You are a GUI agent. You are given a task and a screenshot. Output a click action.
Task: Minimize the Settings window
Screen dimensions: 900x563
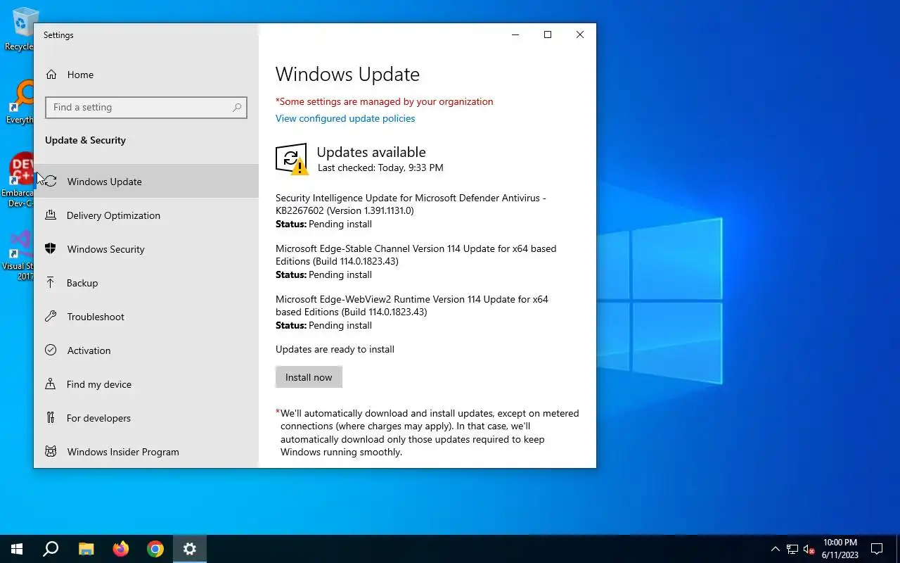[515, 34]
